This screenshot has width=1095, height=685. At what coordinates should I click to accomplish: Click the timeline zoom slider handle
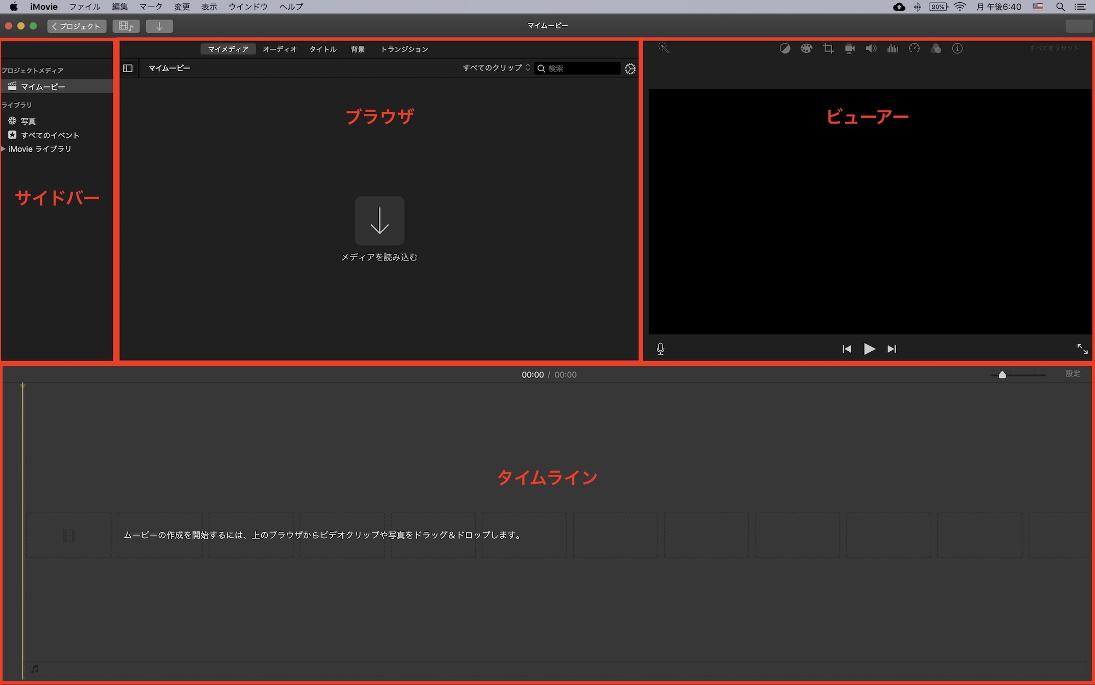coord(1002,375)
